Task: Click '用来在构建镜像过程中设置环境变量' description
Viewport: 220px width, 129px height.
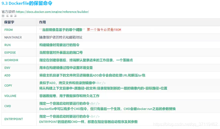Action: [66, 68]
